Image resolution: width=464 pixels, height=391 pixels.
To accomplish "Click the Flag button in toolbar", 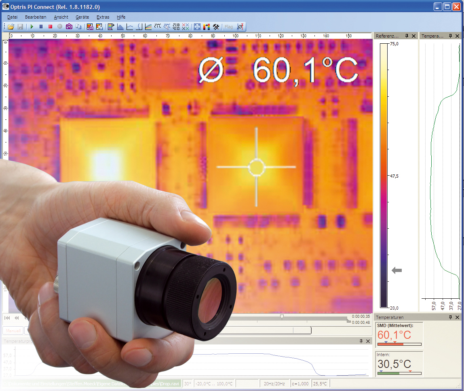I will [229, 27].
